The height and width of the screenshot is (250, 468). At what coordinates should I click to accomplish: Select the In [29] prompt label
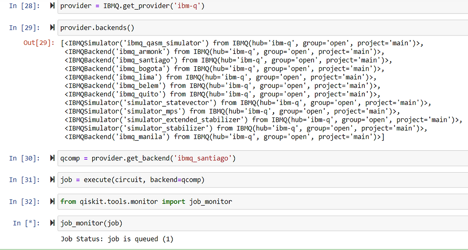pyautogui.click(x=24, y=28)
